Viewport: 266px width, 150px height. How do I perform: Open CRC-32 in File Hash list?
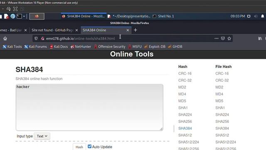click(x=222, y=80)
